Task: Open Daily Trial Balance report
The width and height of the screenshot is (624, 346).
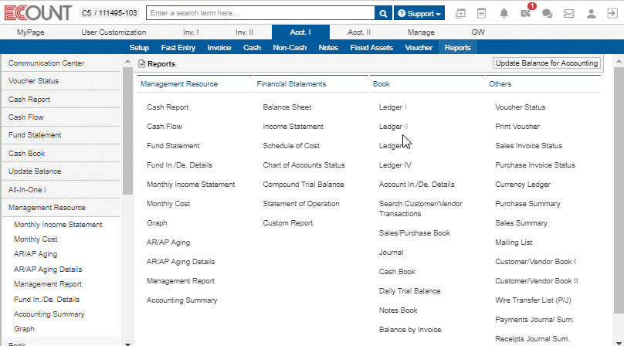Action: [409, 291]
